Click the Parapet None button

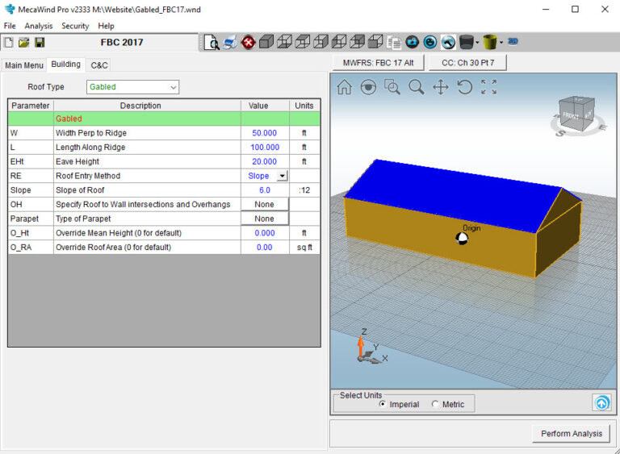(x=264, y=219)
